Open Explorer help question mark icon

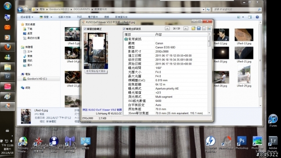(257, 17)
